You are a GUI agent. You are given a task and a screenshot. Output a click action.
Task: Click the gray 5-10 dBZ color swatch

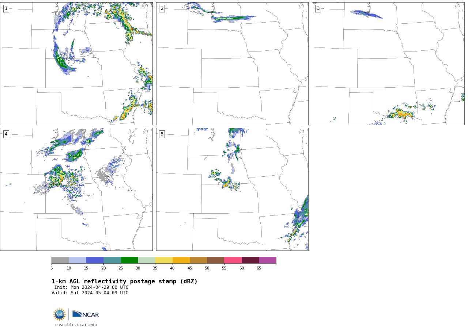click(60, 260)
